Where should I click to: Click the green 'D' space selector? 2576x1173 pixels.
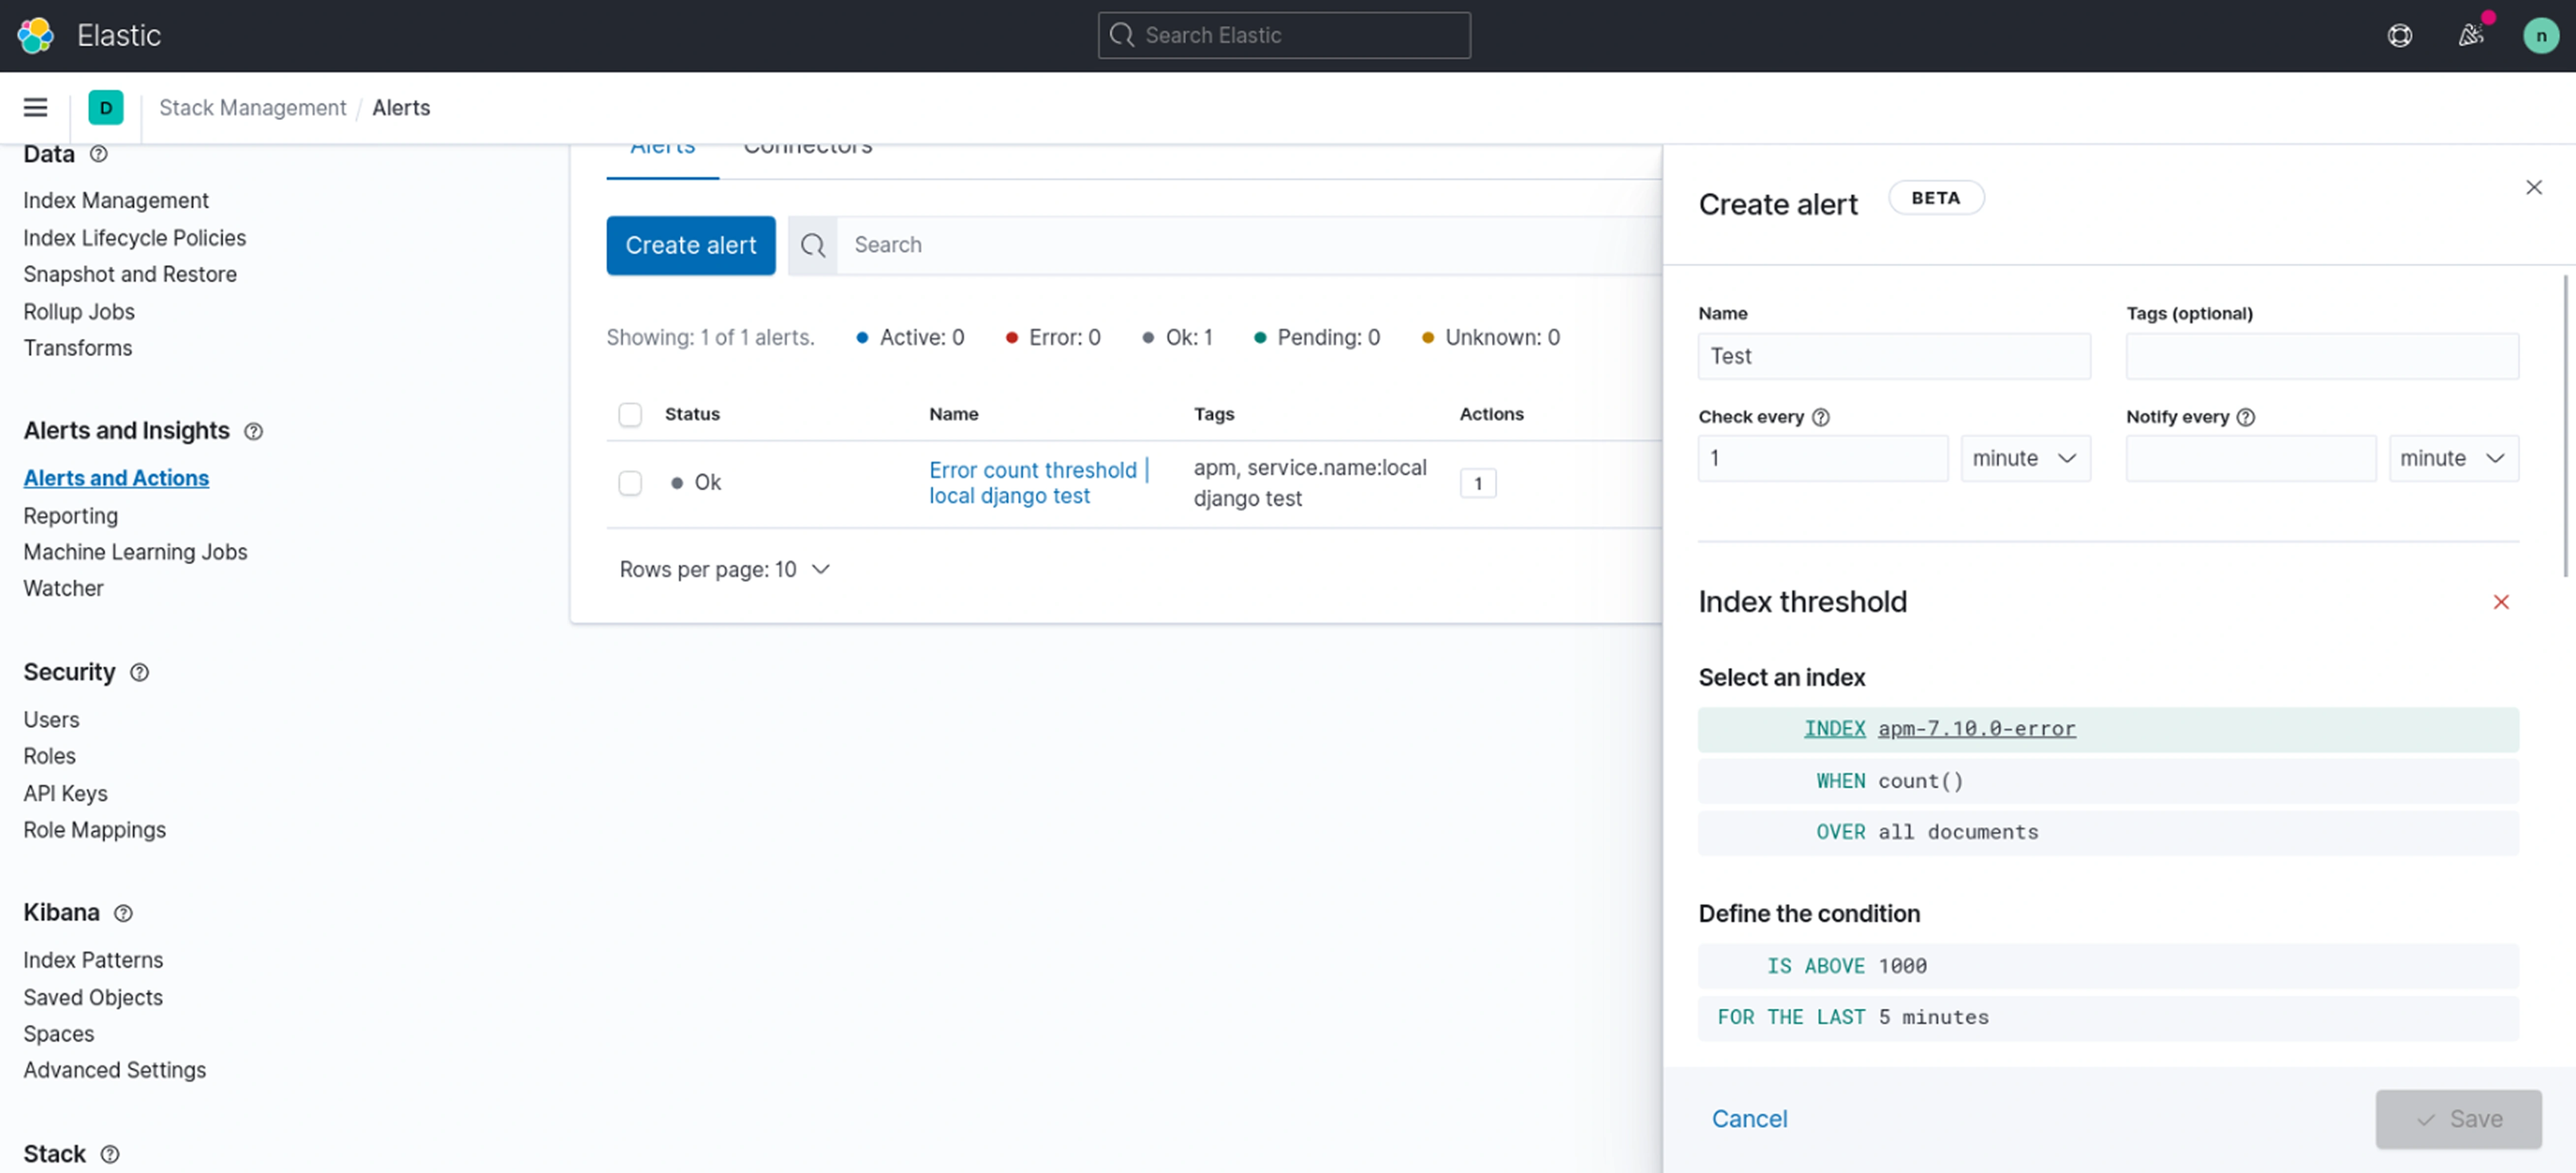click(105, 108)
